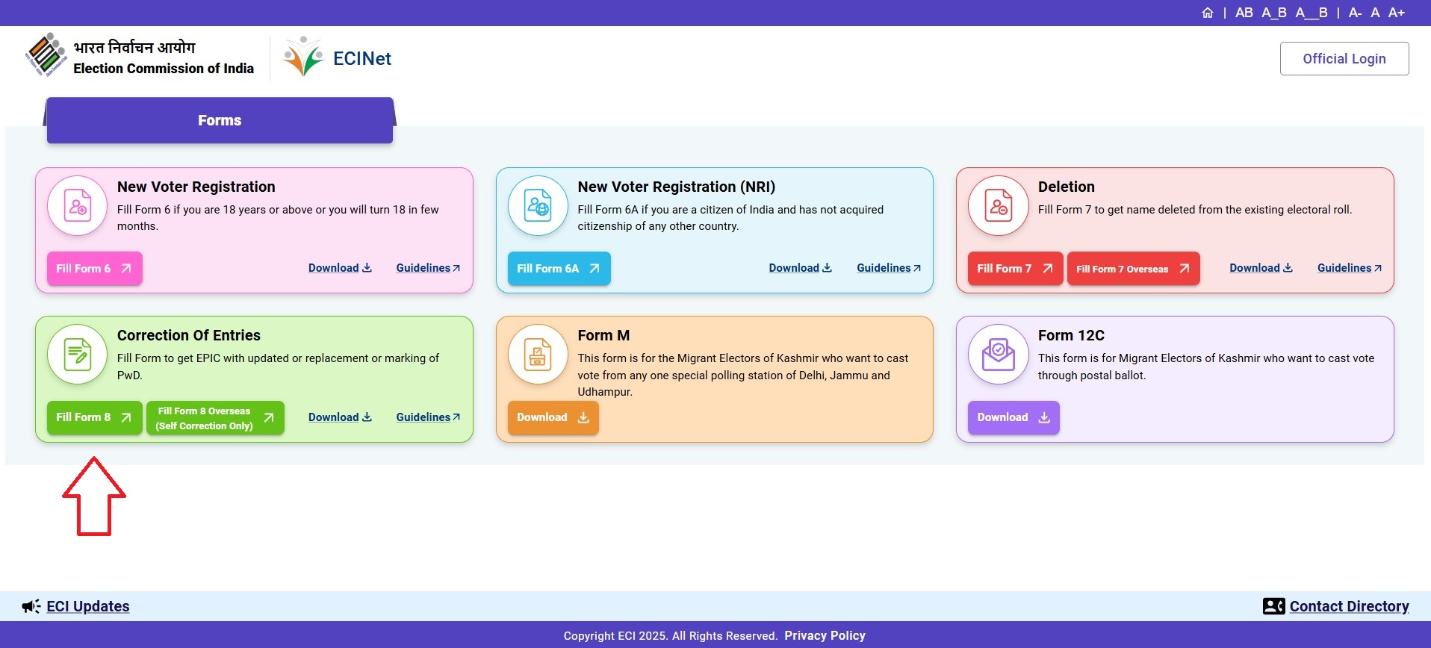Click the Election Commission of India logo
This screenshot has width=1431, height=648.
pos(46,55)
